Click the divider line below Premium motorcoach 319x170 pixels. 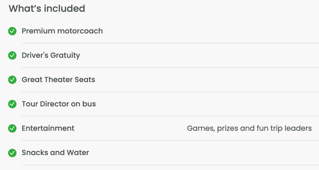[x=170, y=43]
